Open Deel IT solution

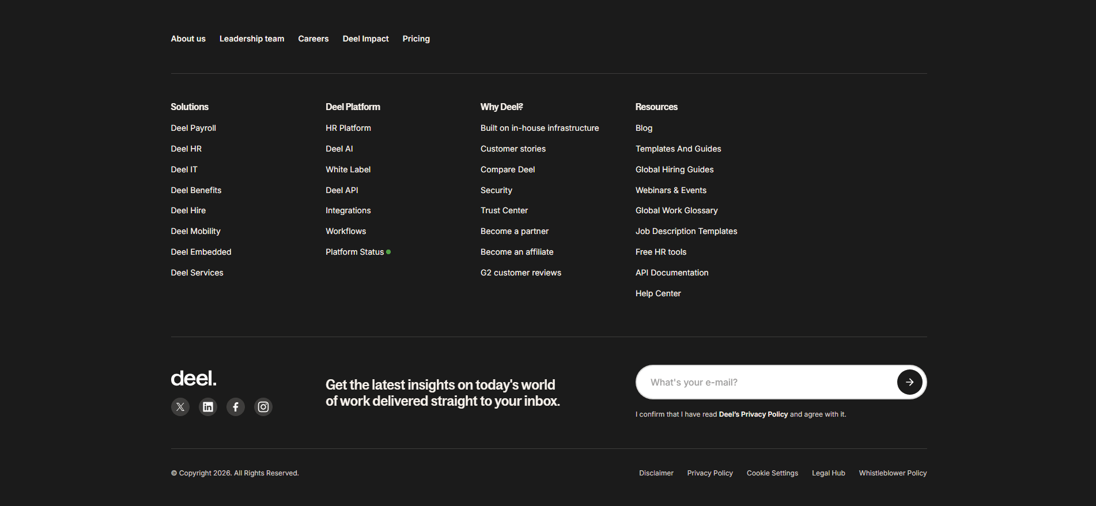pyautogui.click(x=184, y=169)
